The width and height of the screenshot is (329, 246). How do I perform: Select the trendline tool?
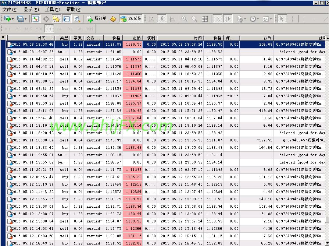(325, 19)
